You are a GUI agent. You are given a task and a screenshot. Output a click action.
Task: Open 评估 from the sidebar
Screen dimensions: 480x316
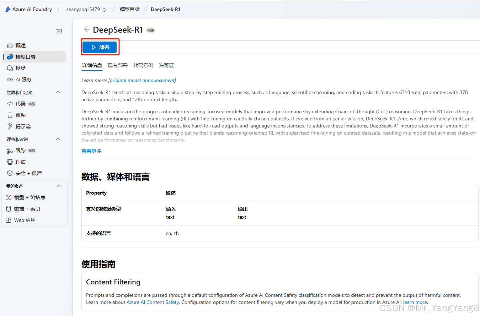coord(34,162)
